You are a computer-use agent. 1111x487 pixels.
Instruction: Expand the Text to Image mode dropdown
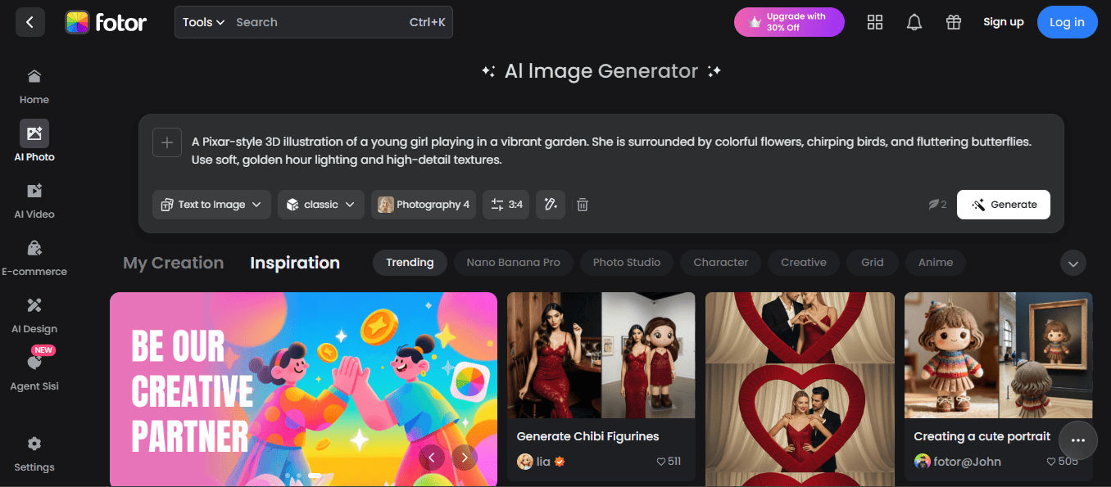pos(211,204)
